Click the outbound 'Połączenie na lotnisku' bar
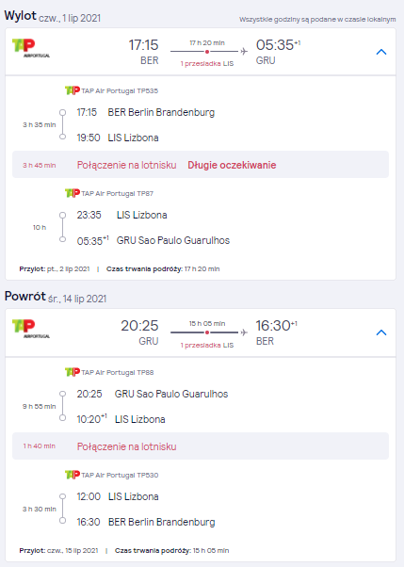Screen dimensions: 404x567 point(201,165)
